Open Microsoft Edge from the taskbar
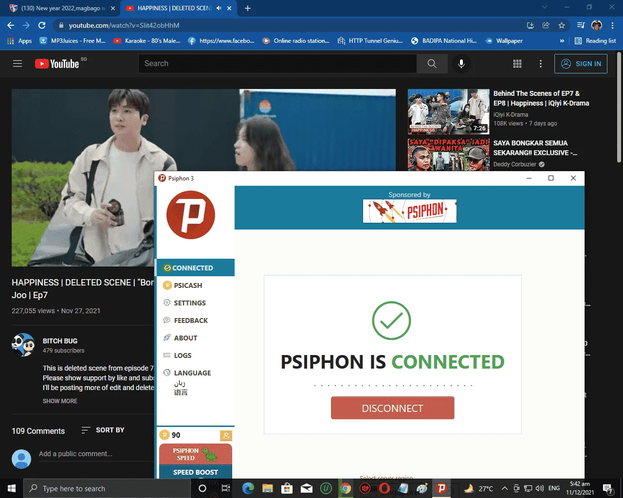Viewport: 623px width, 498px height. click(248, 488)
